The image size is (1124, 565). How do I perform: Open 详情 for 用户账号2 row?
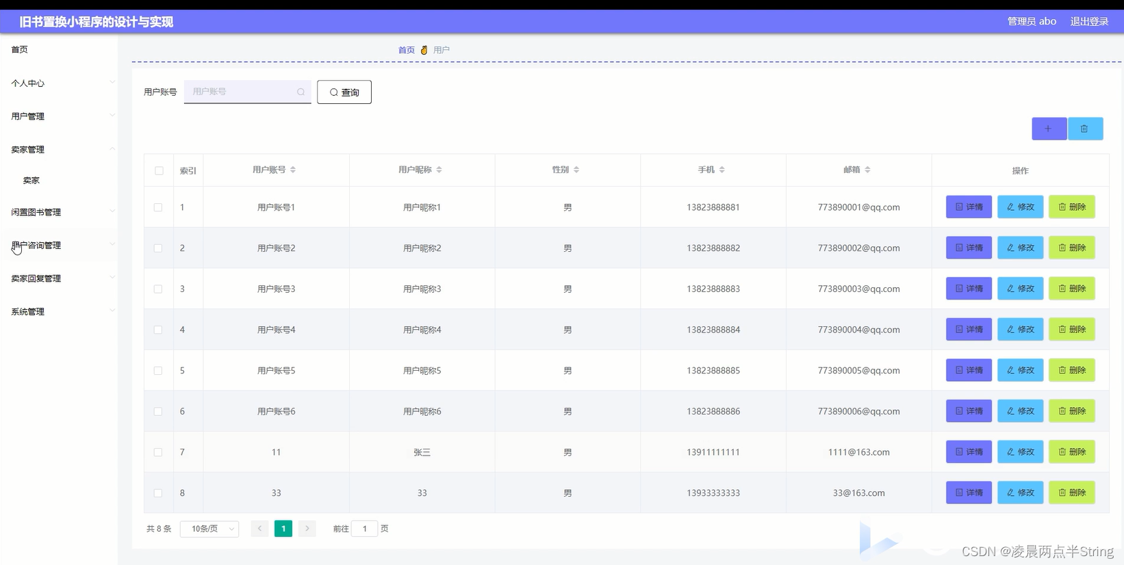point(969,248)
